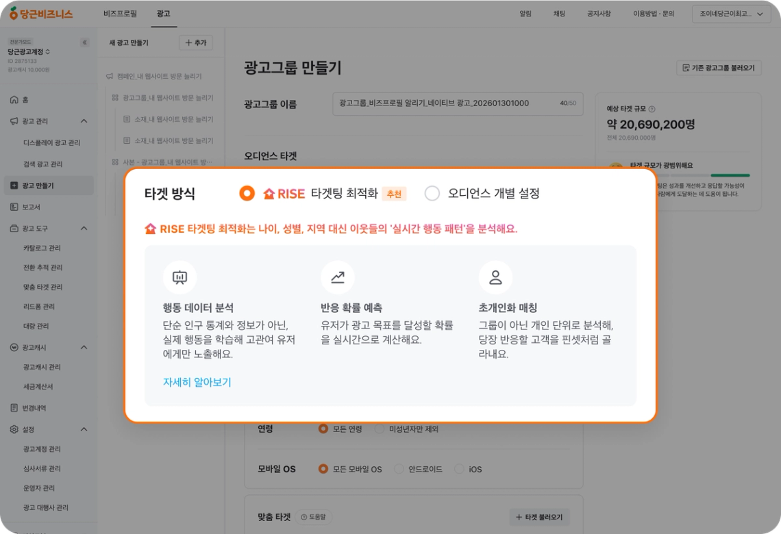
Task: Select 모든 연령 radio option
Action: (x=323, y=429)
